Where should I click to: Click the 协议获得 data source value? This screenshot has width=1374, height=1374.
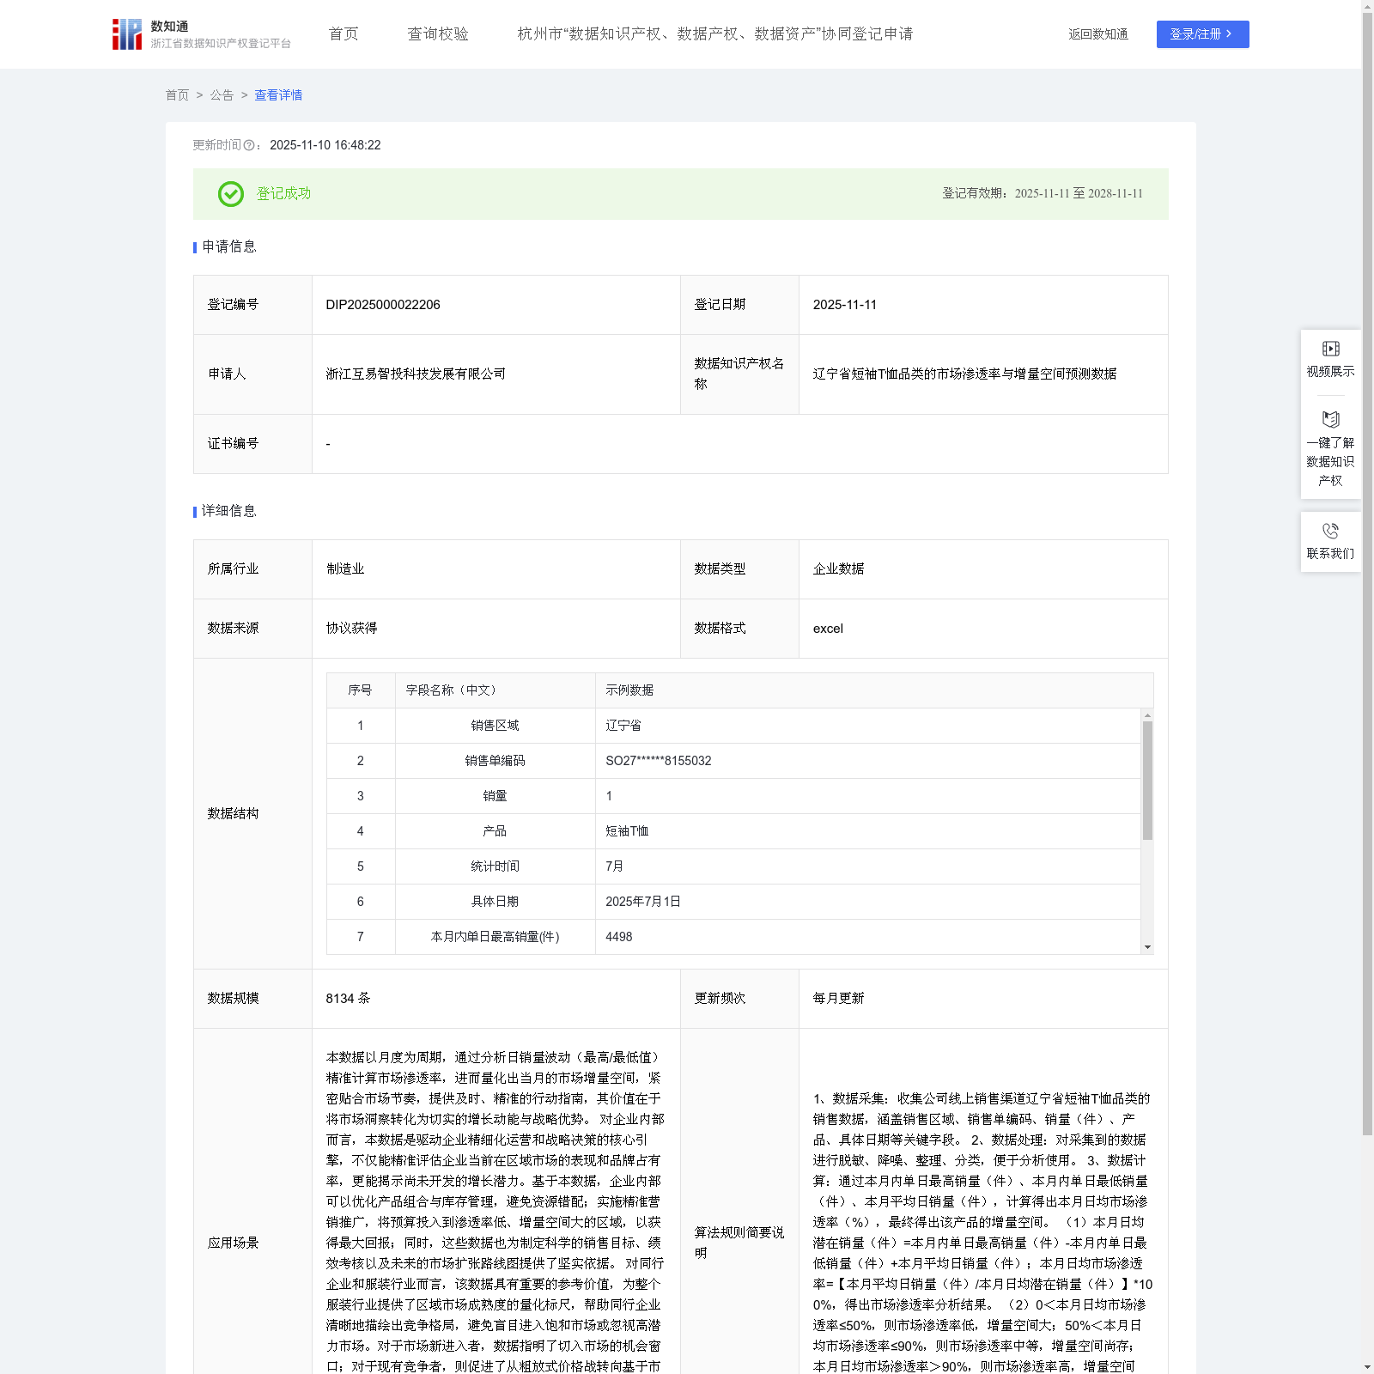tap(352, 629)
